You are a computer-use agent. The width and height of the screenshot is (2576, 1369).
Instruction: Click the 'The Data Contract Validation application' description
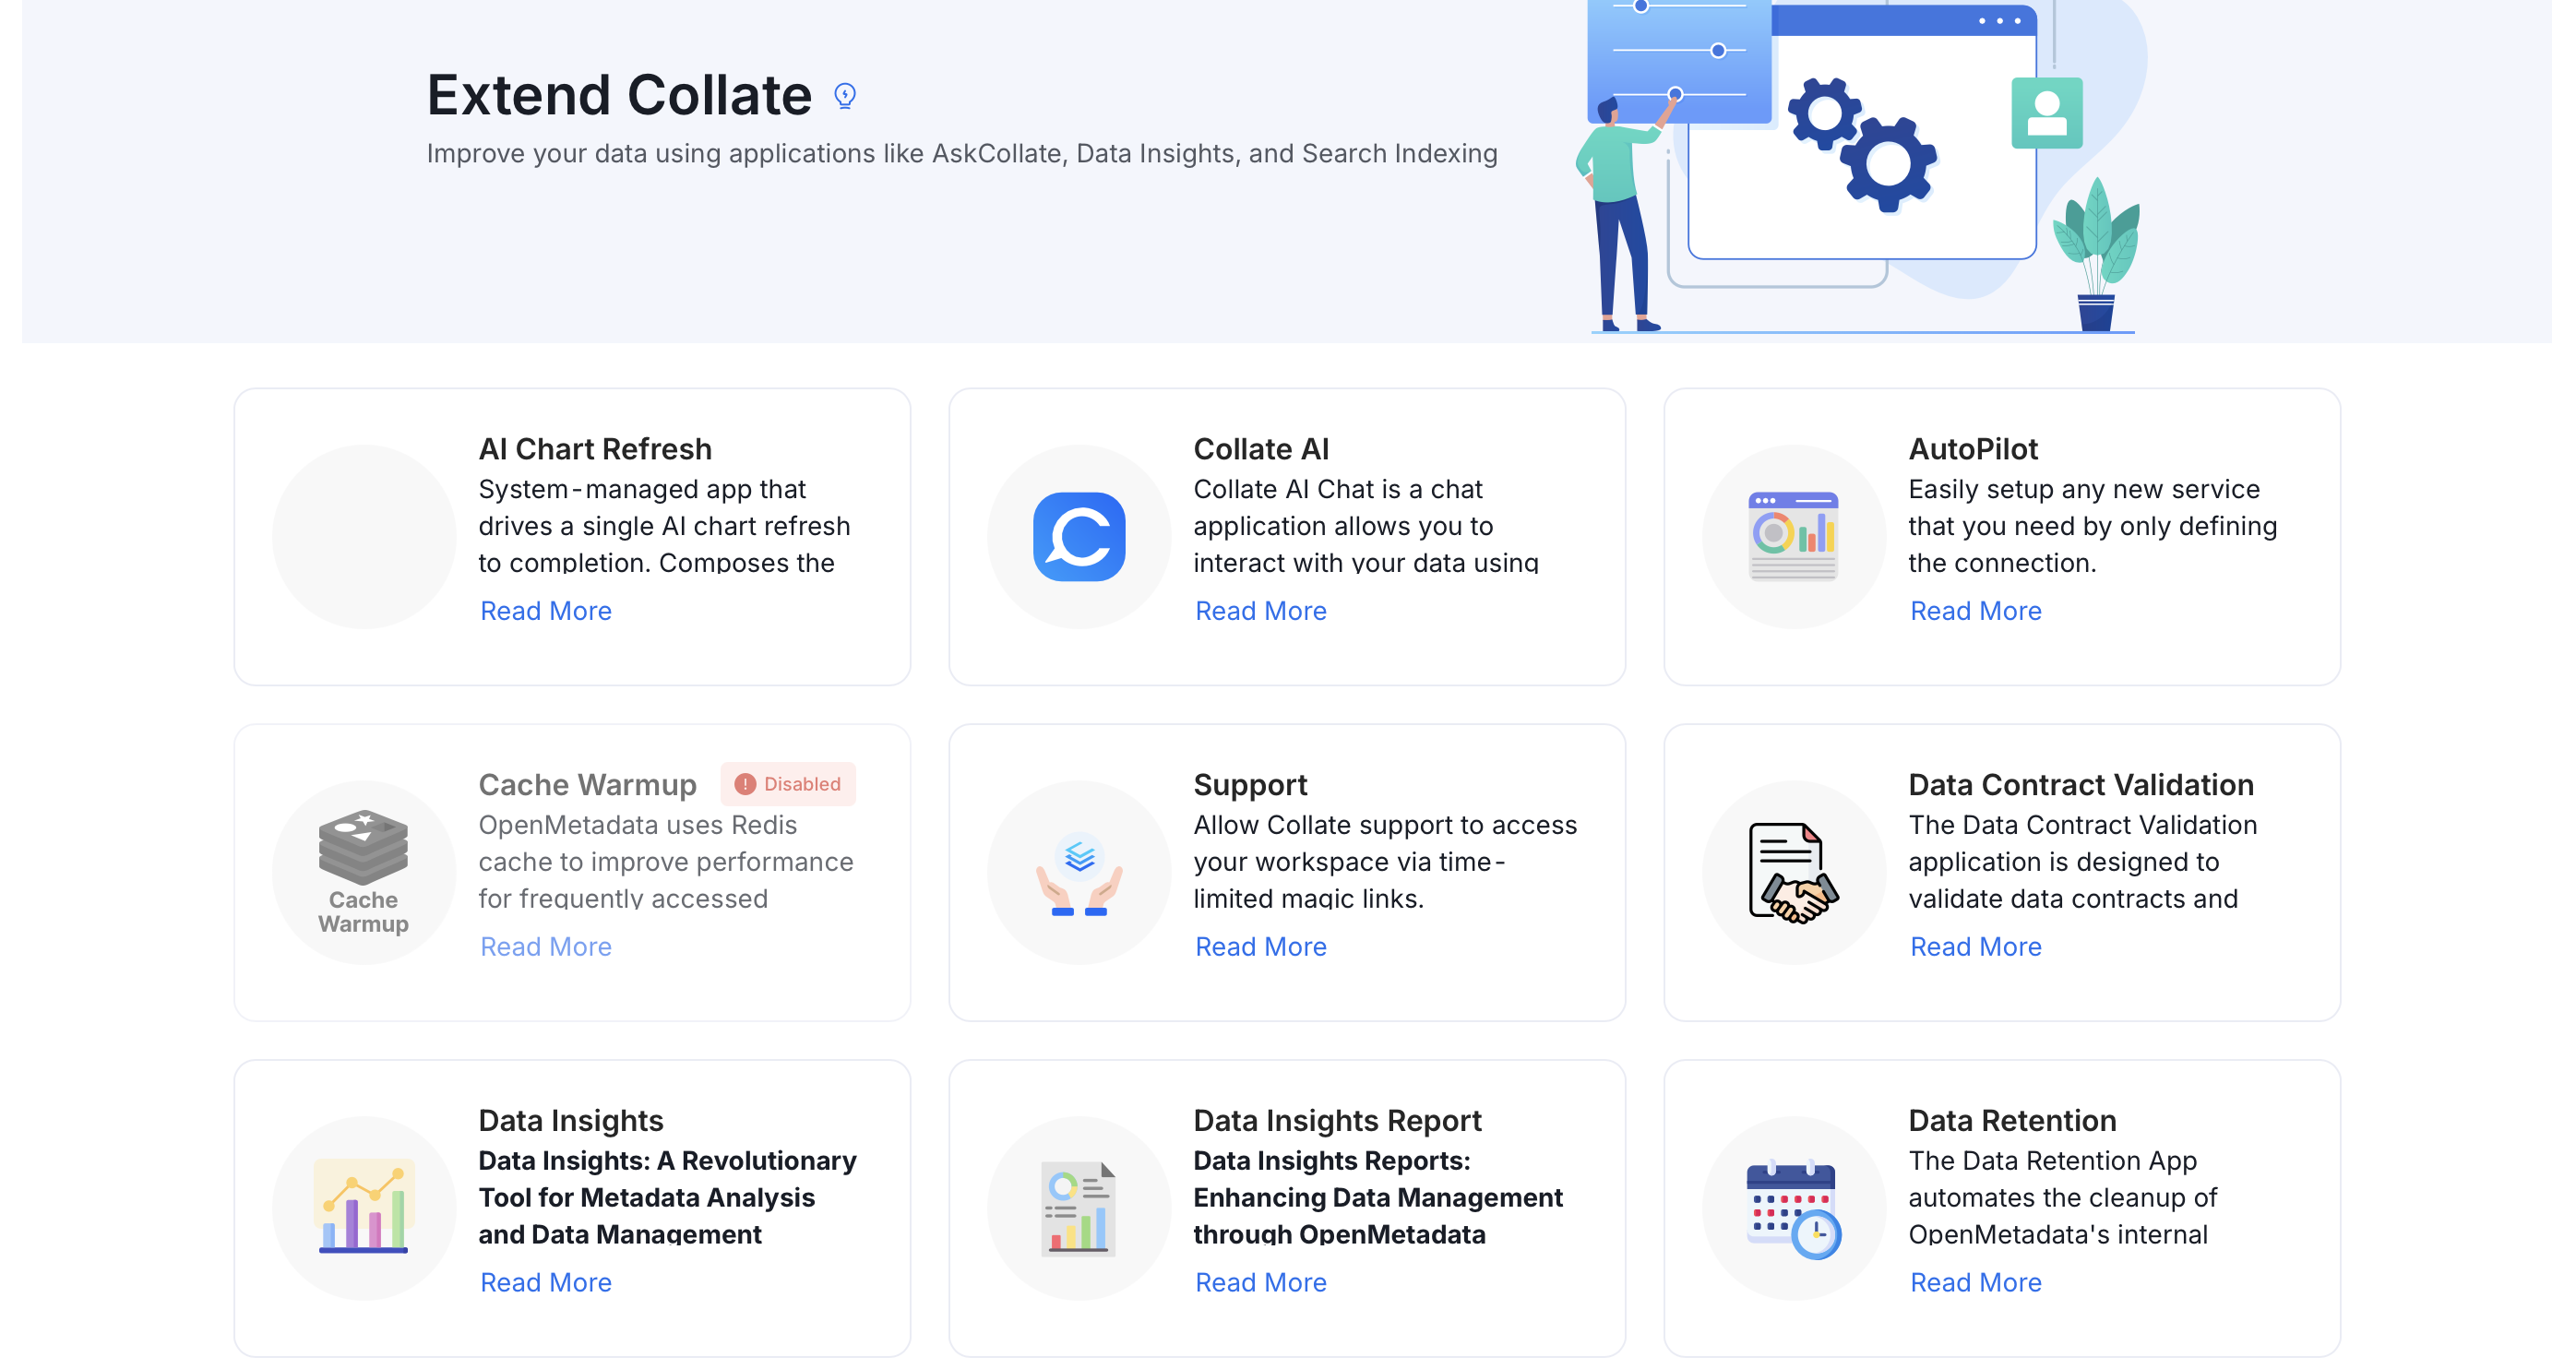[2083, 862]
